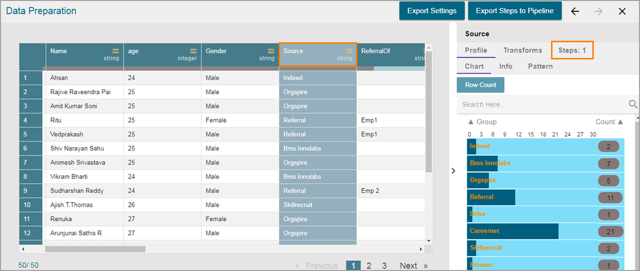Click age cell 26 for Ajish.T.Thomas
Screen dimensions: 640x271
(x=162, y=205)
